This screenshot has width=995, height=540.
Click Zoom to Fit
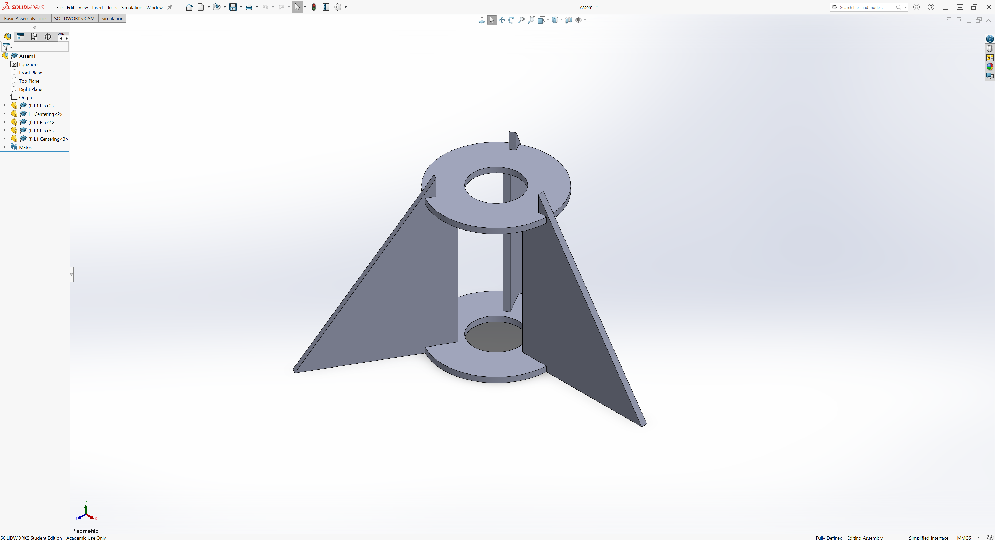point(521,20)
